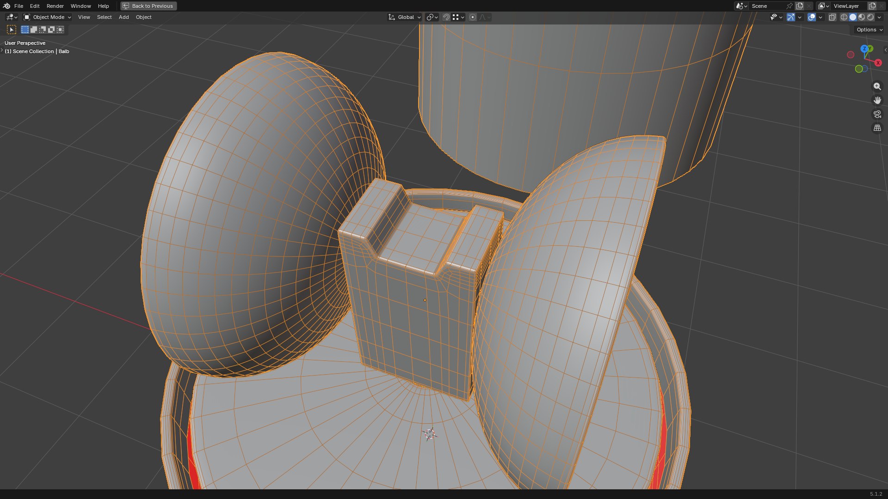Toggle viewport gizmos display
The image size is (888, 499).
coord(791,17)
